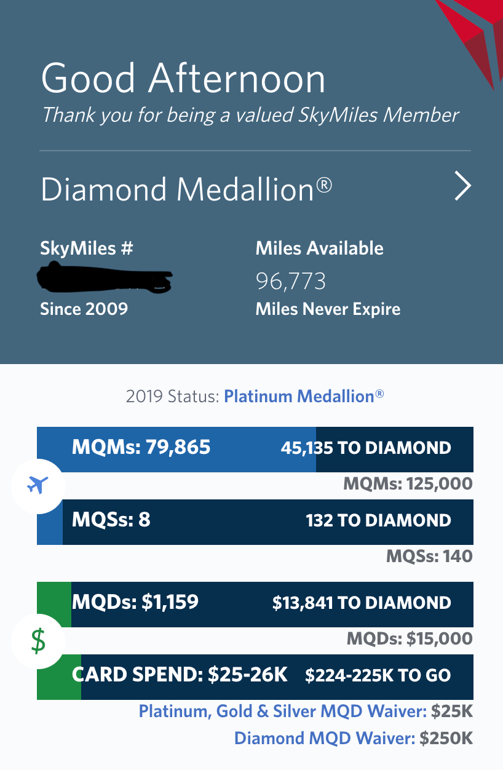The height and width of the screenshot is (770, 503).
Task: Tap the airplane icon beside MQMs
Action: pyautogui.click(x=38, y=485)
